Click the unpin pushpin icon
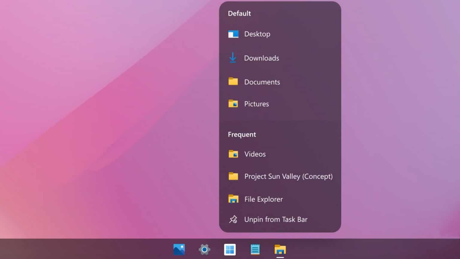The height and width of the screenshot is (259, 460). point(233,219)
